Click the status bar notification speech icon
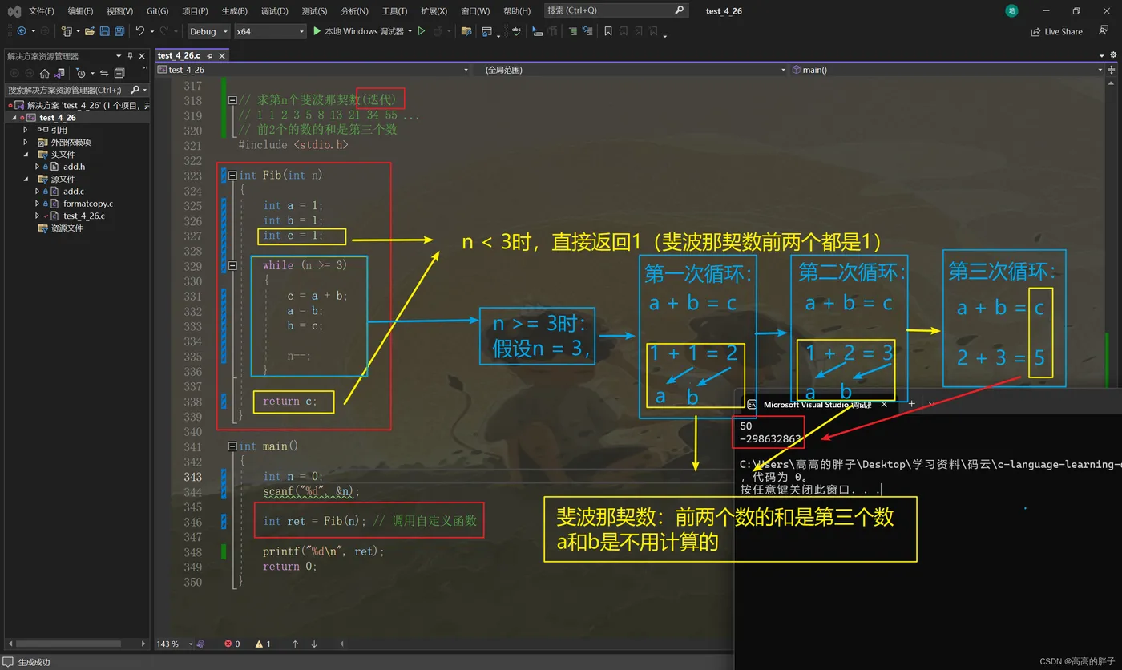The height and width of the screenshot is (670, 1122). tap(10, 662)
